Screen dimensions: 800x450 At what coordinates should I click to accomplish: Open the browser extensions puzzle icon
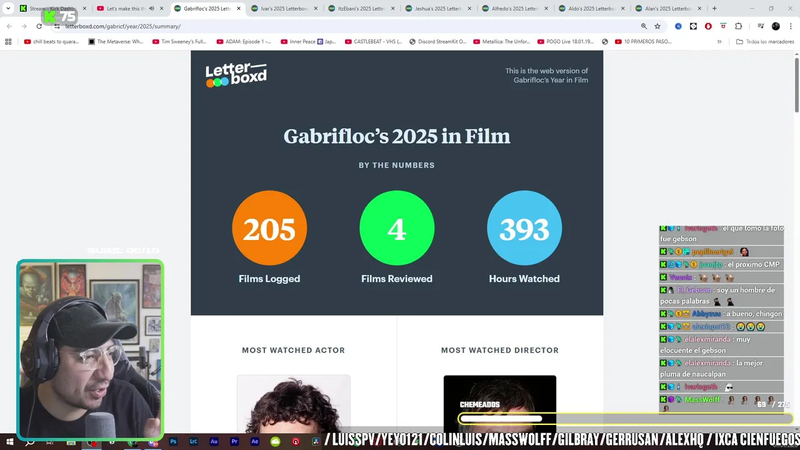(738, 26)
